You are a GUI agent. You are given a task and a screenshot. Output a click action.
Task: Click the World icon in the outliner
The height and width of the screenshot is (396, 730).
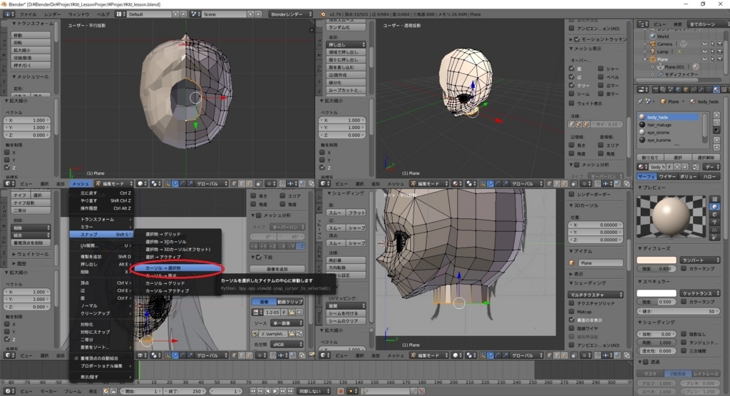click(x=652, y=36)
